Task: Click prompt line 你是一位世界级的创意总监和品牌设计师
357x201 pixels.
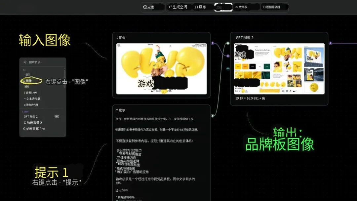Action: pos(155,119)
